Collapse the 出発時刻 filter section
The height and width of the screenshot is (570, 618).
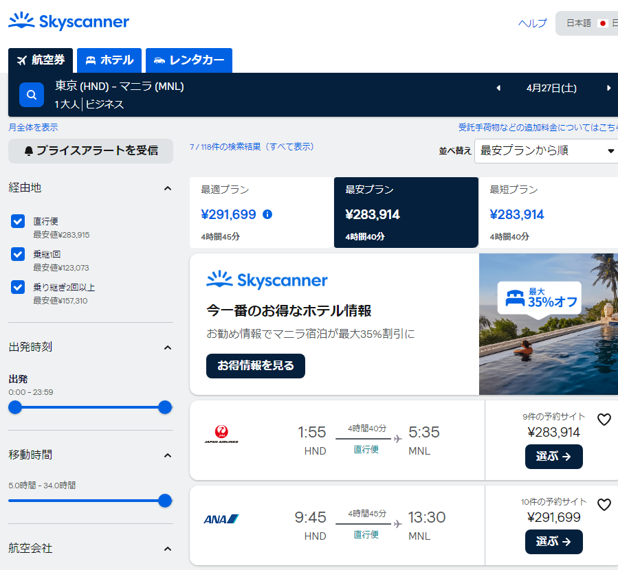click(x=167, y=347)
